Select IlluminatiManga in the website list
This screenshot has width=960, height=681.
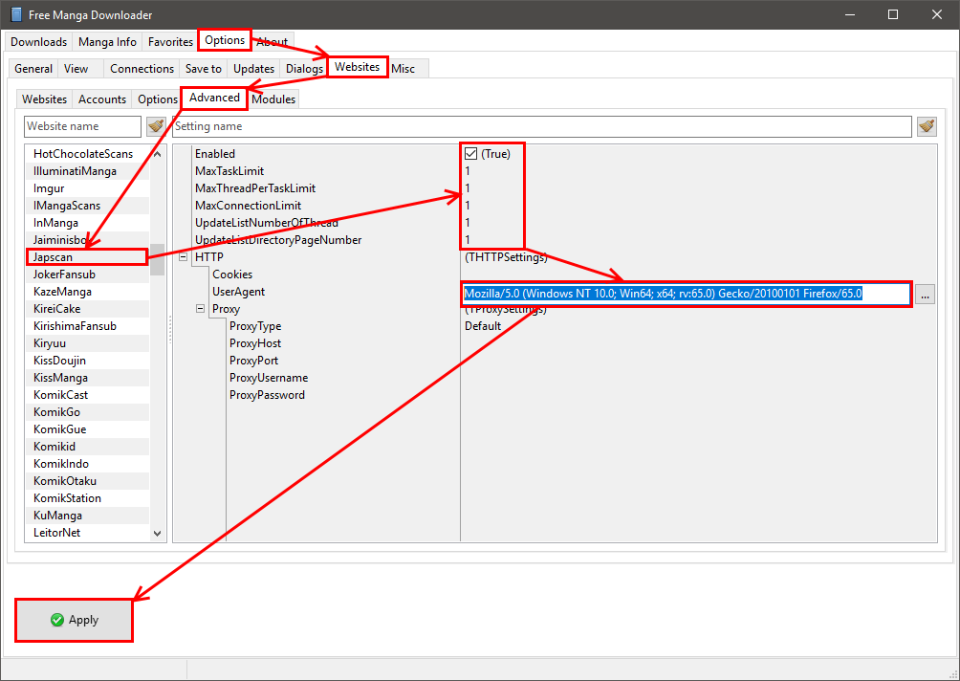[x=86, y=171]
